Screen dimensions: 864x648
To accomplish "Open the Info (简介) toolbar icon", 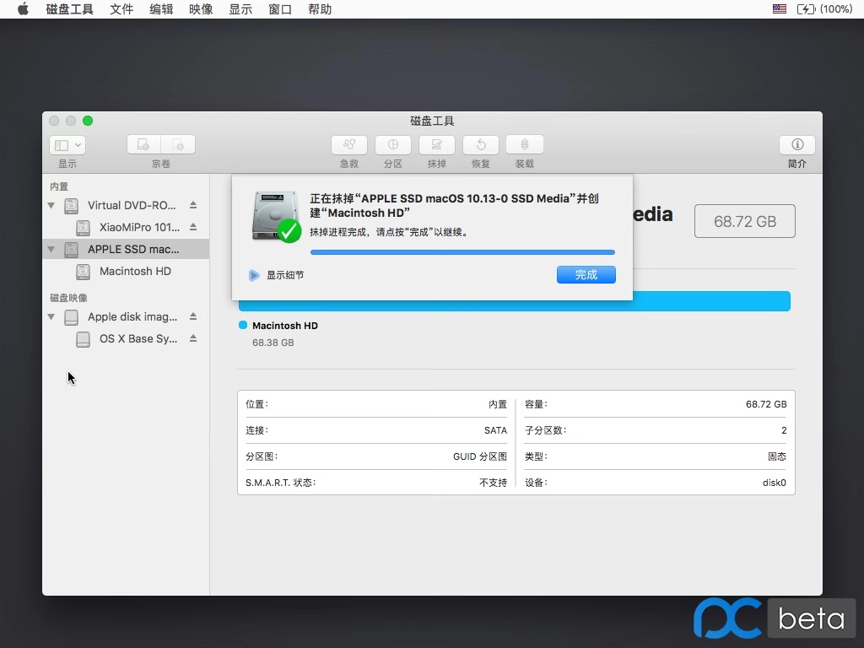I will (x=796, y=144).
